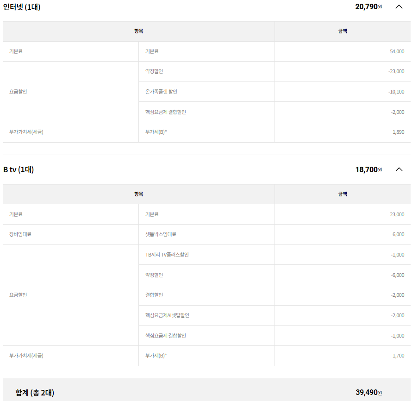Image resolution: width=412 pixels, height=401 pixels.
Task: Select the 셋톱박스임대료 item
Action: (161, 234)
